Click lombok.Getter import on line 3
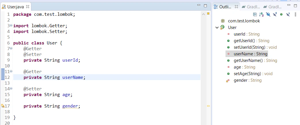 [x=48, y=26]
